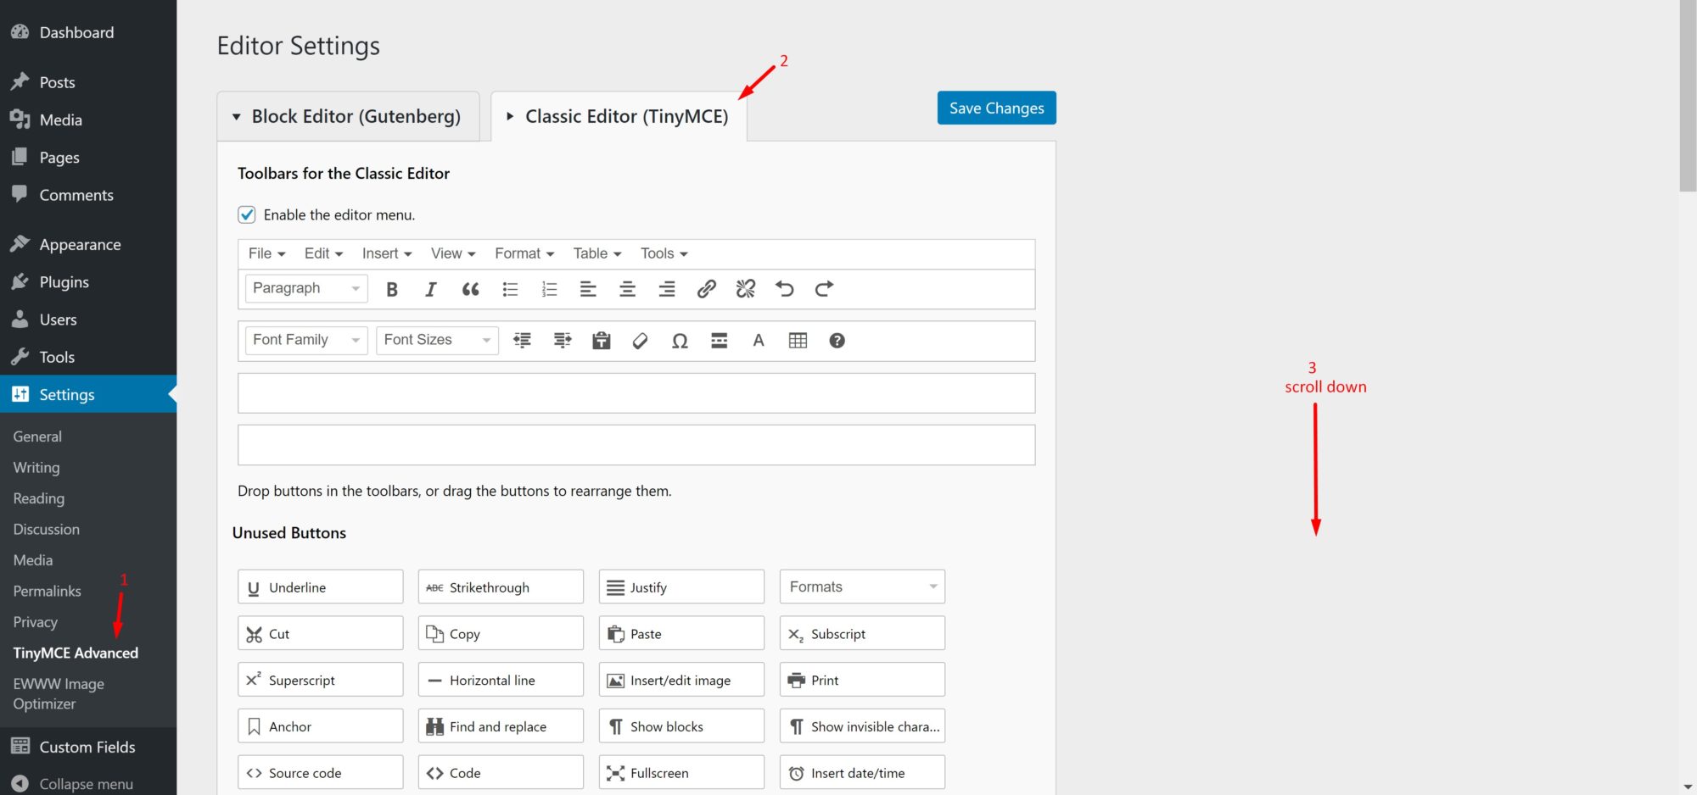The width and height of the screenshot is (1697, 795).
Task: Click the Undo icon
Action: tap(785, 289)
